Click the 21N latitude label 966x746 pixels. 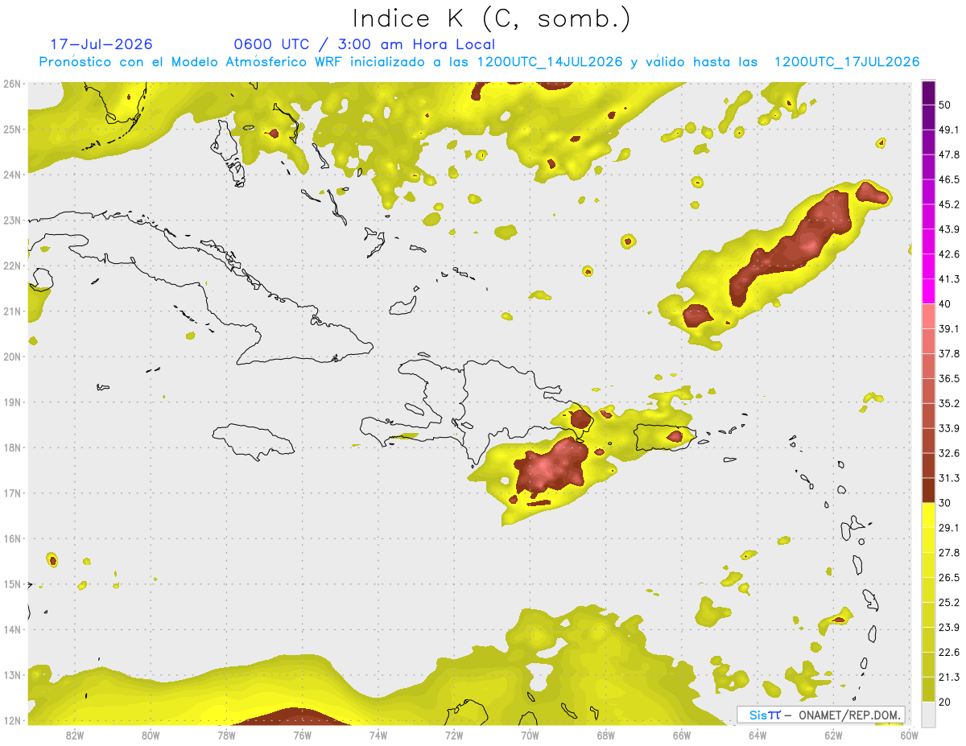[x=12, y=311]
